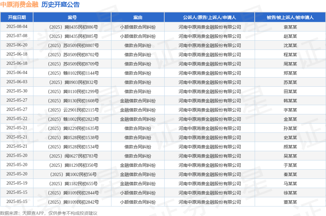The height and width of the screenshot is (216, 326).
Task: Click defendant 字某某
Action: click(290, 110)
